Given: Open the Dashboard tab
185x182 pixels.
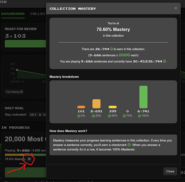Looking at the screenshot, I should tap(13, 14).
